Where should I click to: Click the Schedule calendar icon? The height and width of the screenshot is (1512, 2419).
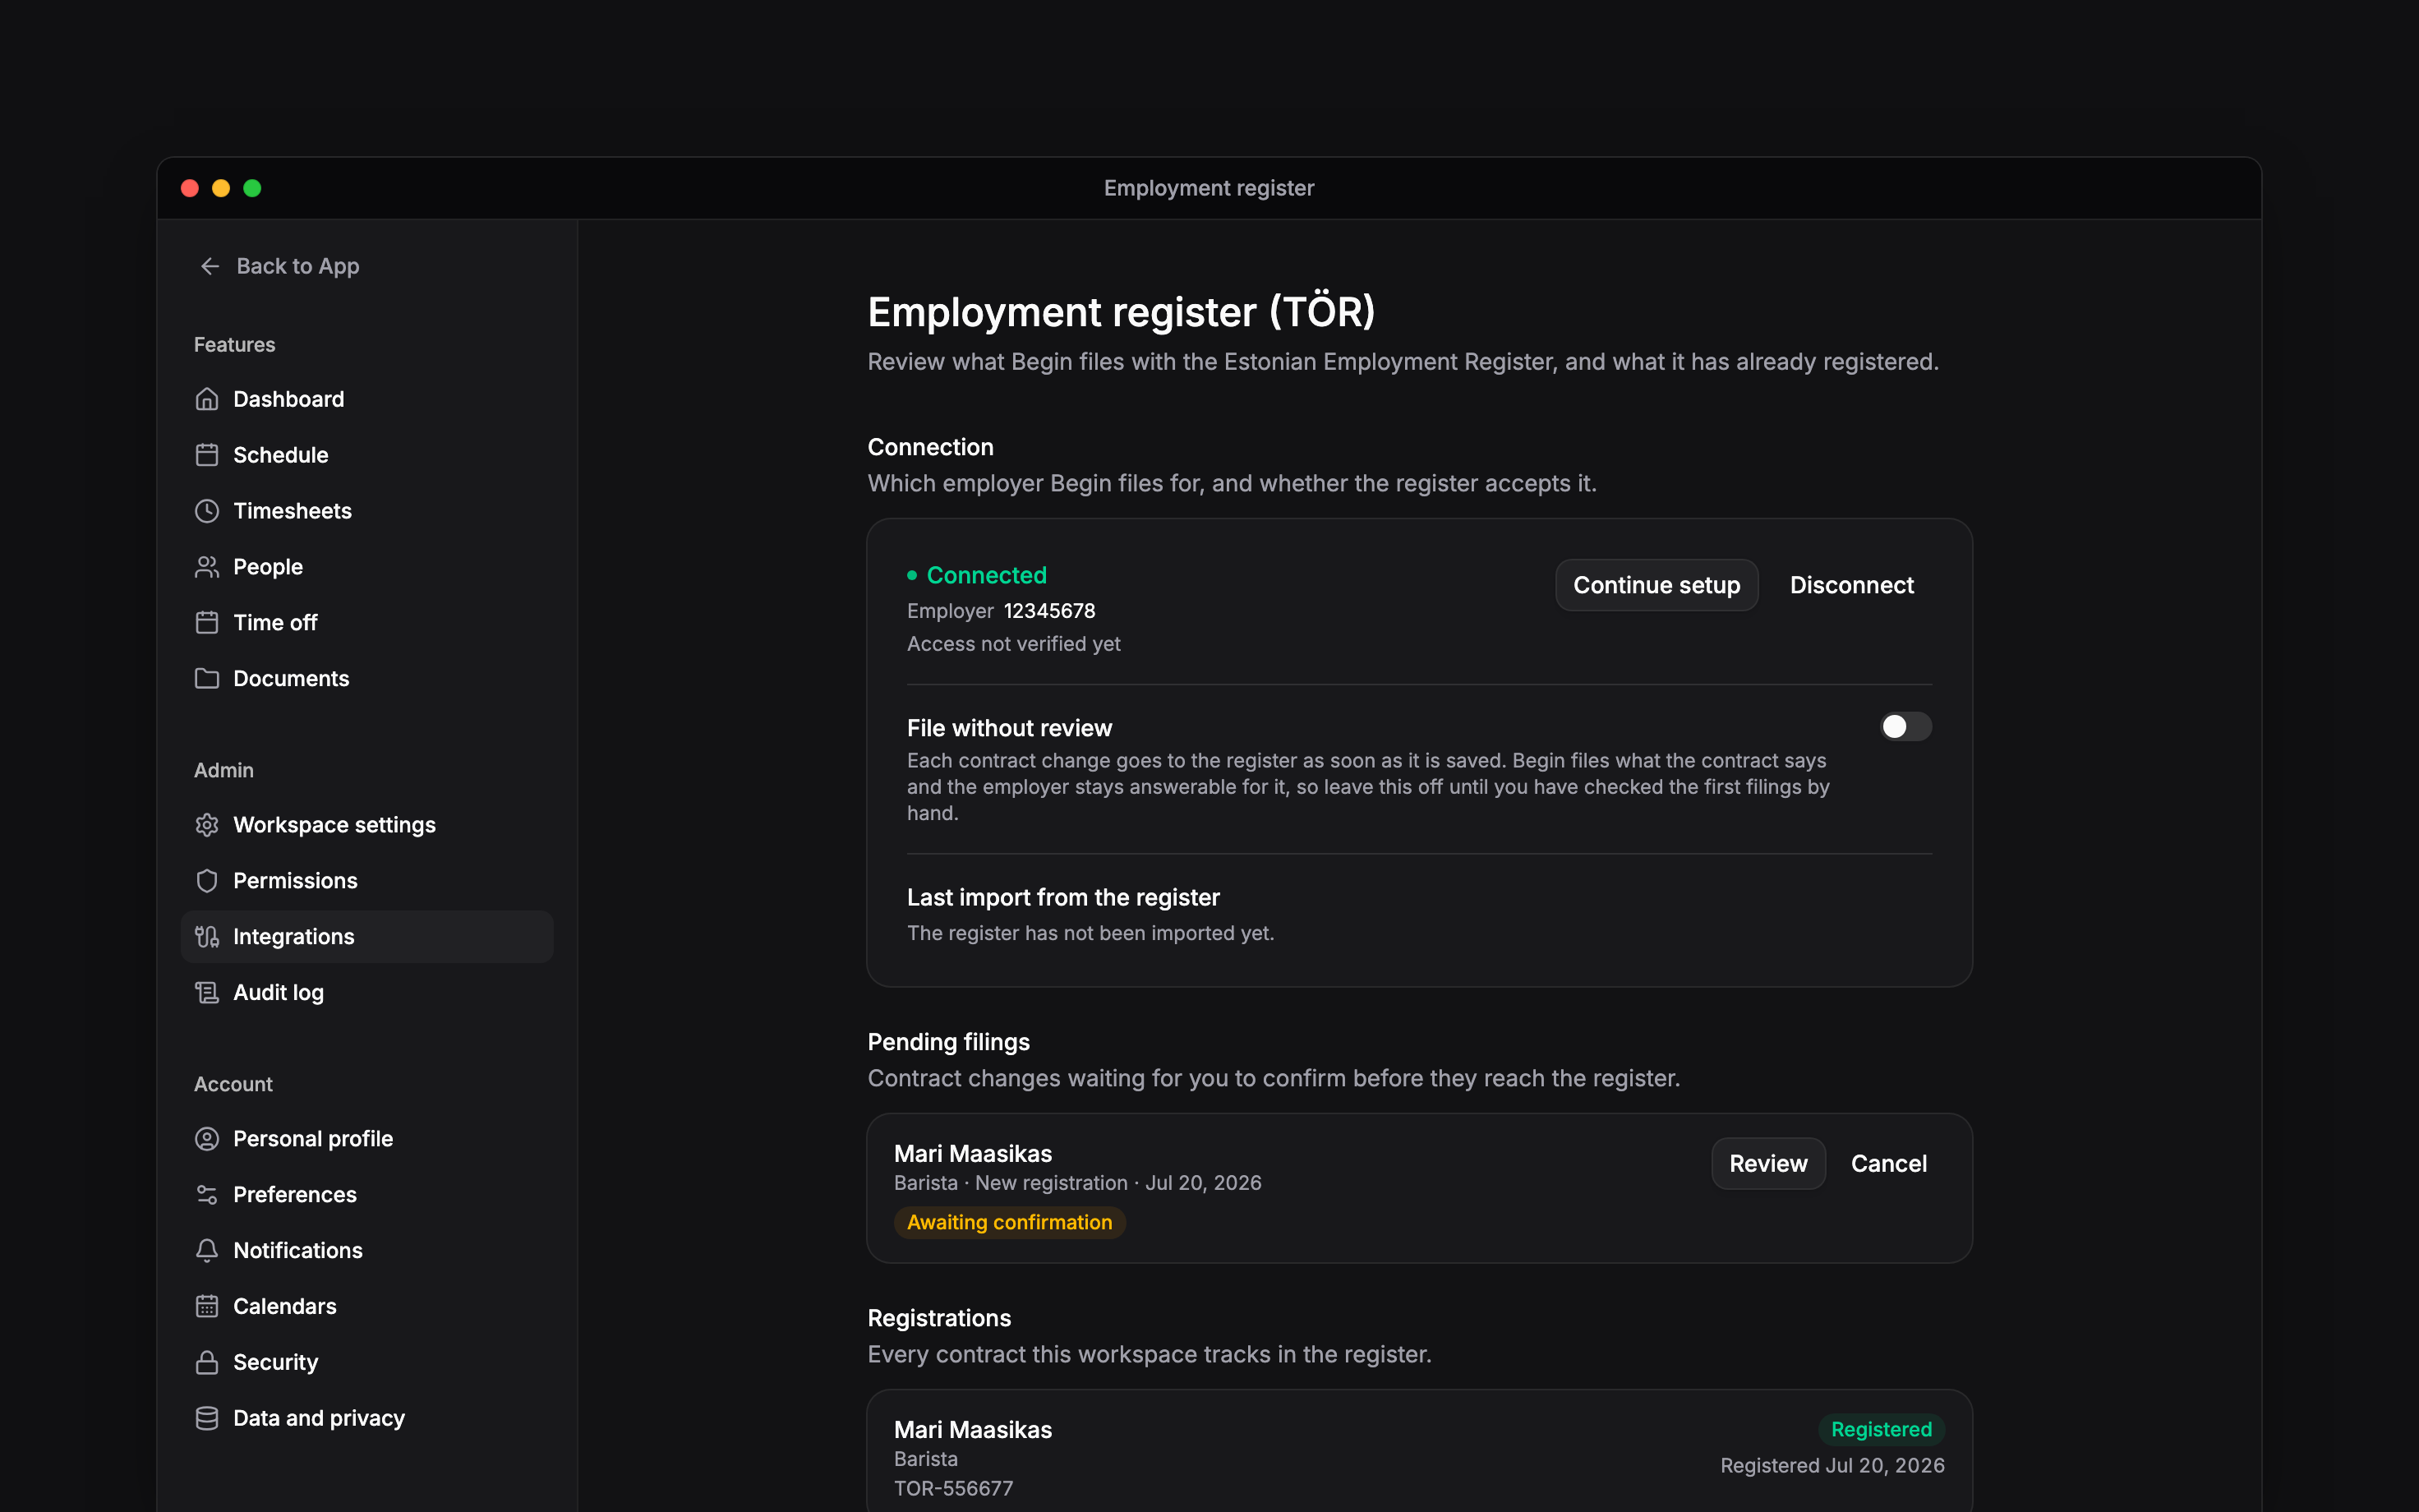point(207,455)
